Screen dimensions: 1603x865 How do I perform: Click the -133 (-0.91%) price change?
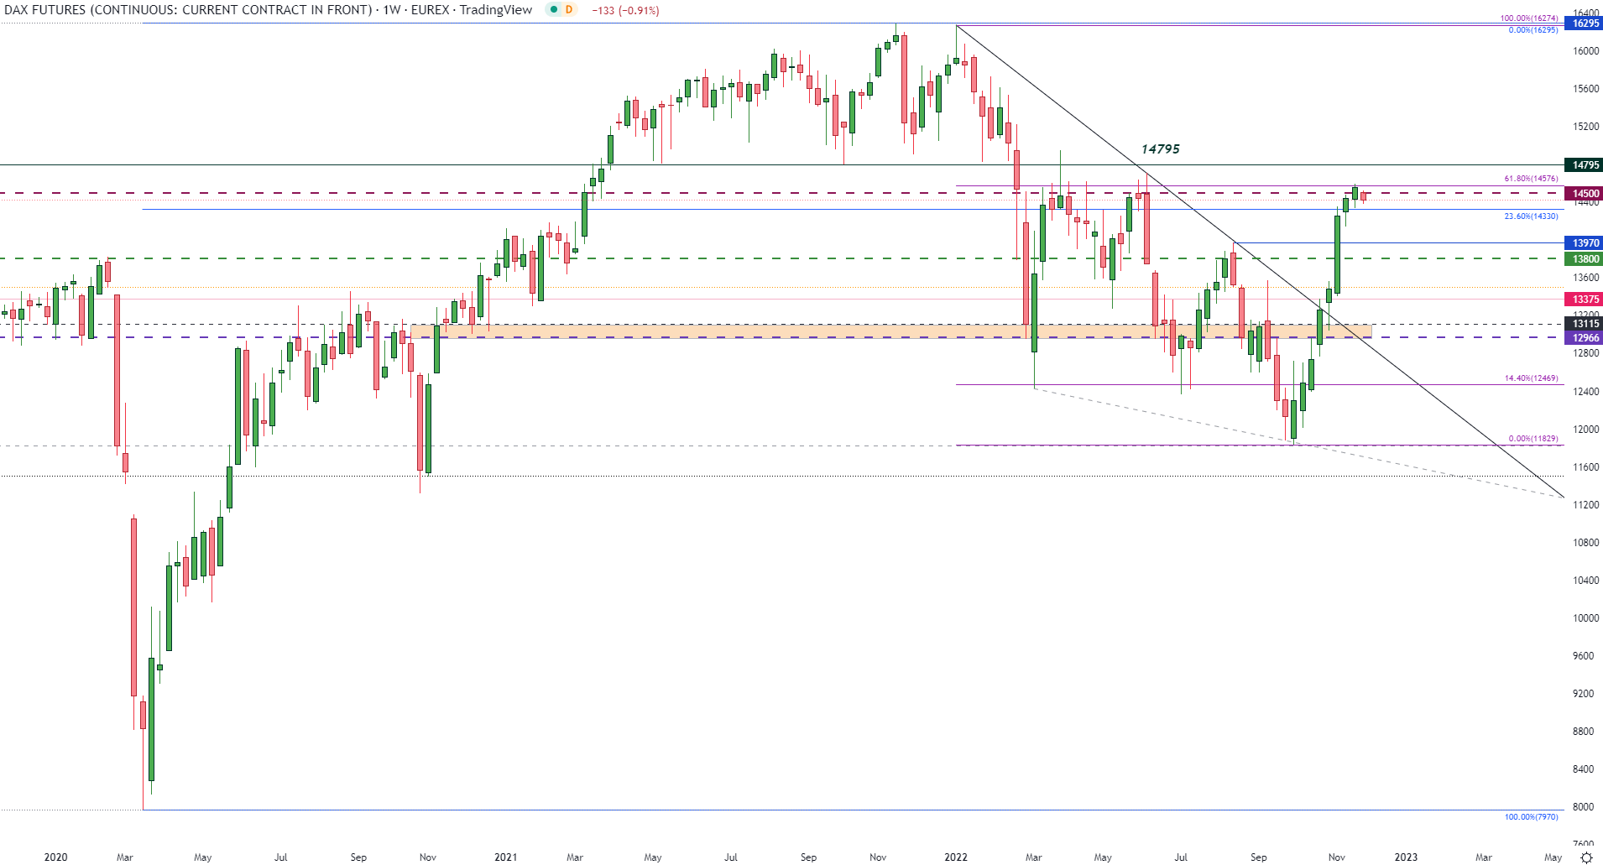pyautogui.click(x=625, y=11)
